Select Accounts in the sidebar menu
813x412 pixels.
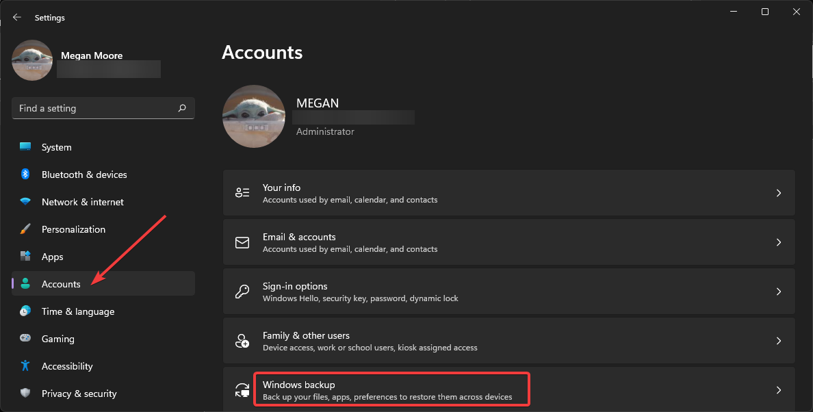pyautogui.click(x=61, y=283)
